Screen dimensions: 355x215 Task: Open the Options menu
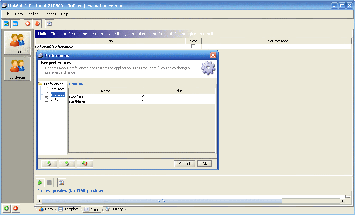(x=50, y=14)
